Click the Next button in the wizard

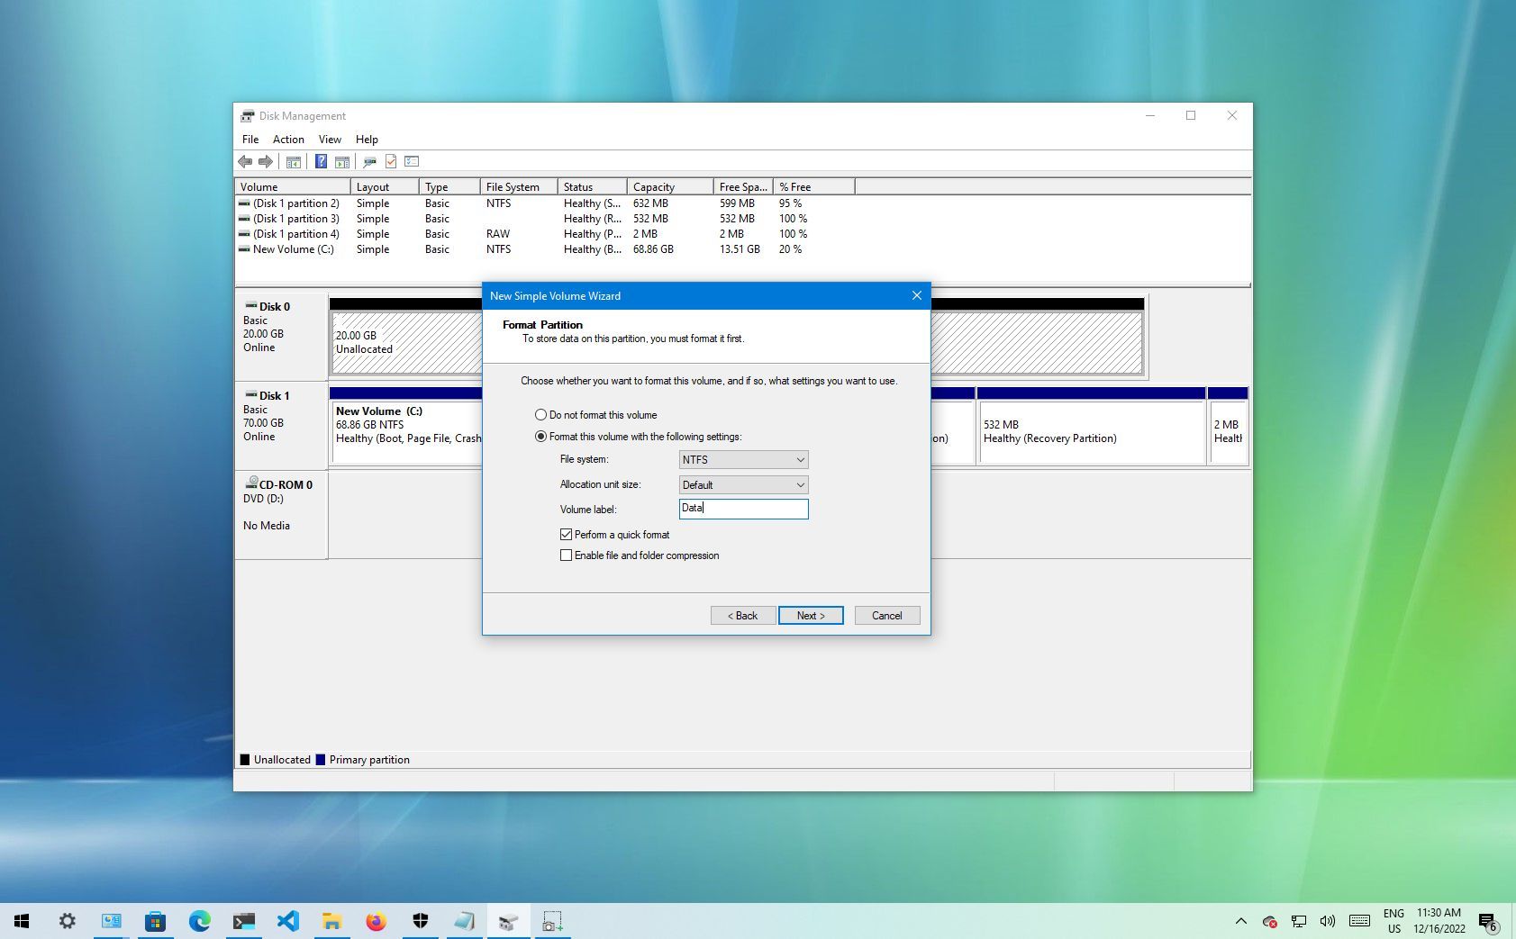pos(810,615)
